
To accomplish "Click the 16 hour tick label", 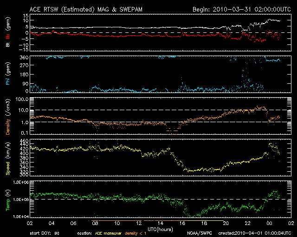I will point(182,223).
